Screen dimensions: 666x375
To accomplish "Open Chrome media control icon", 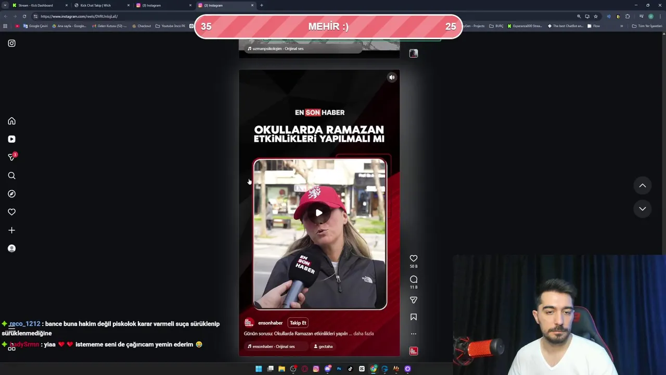I will click(x=641, y=16).
